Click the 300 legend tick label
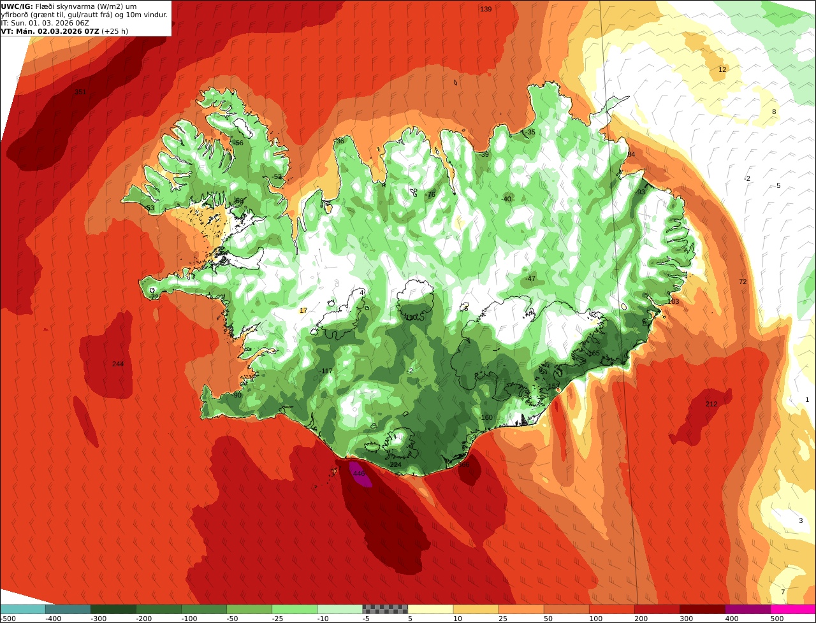Viewport: 816px width, 623px height. point(687,618)
